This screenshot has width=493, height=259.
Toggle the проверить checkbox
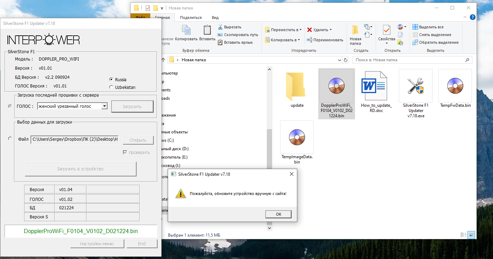[x=125, y=152]
